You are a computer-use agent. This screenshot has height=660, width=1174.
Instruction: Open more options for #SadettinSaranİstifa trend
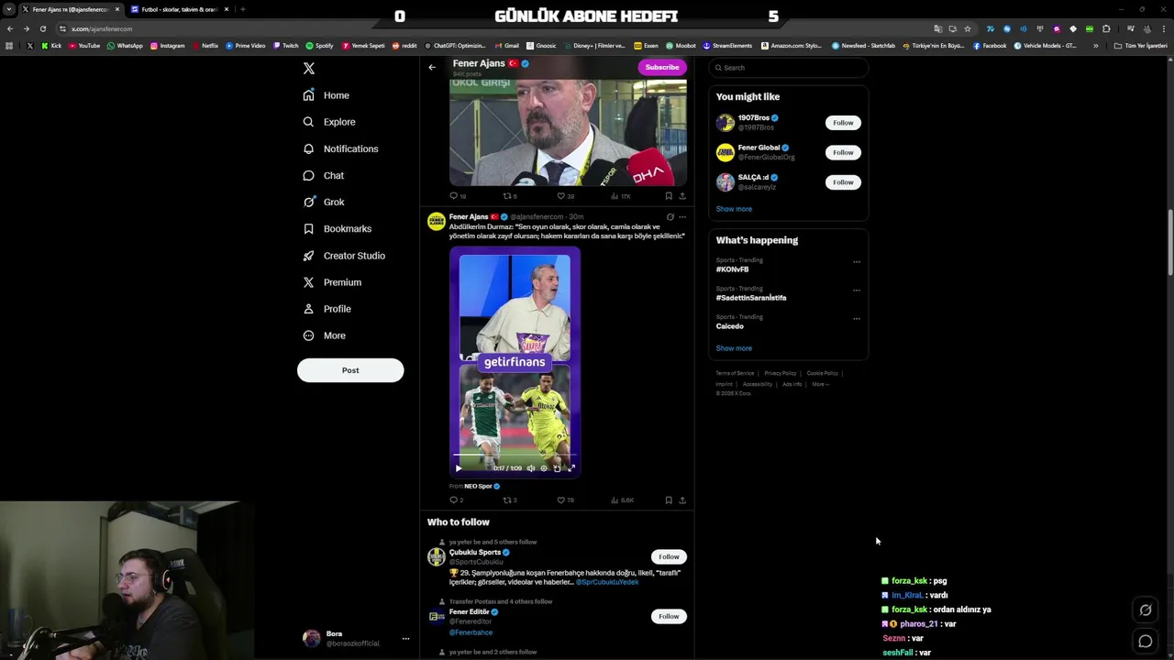click(857, 291)
